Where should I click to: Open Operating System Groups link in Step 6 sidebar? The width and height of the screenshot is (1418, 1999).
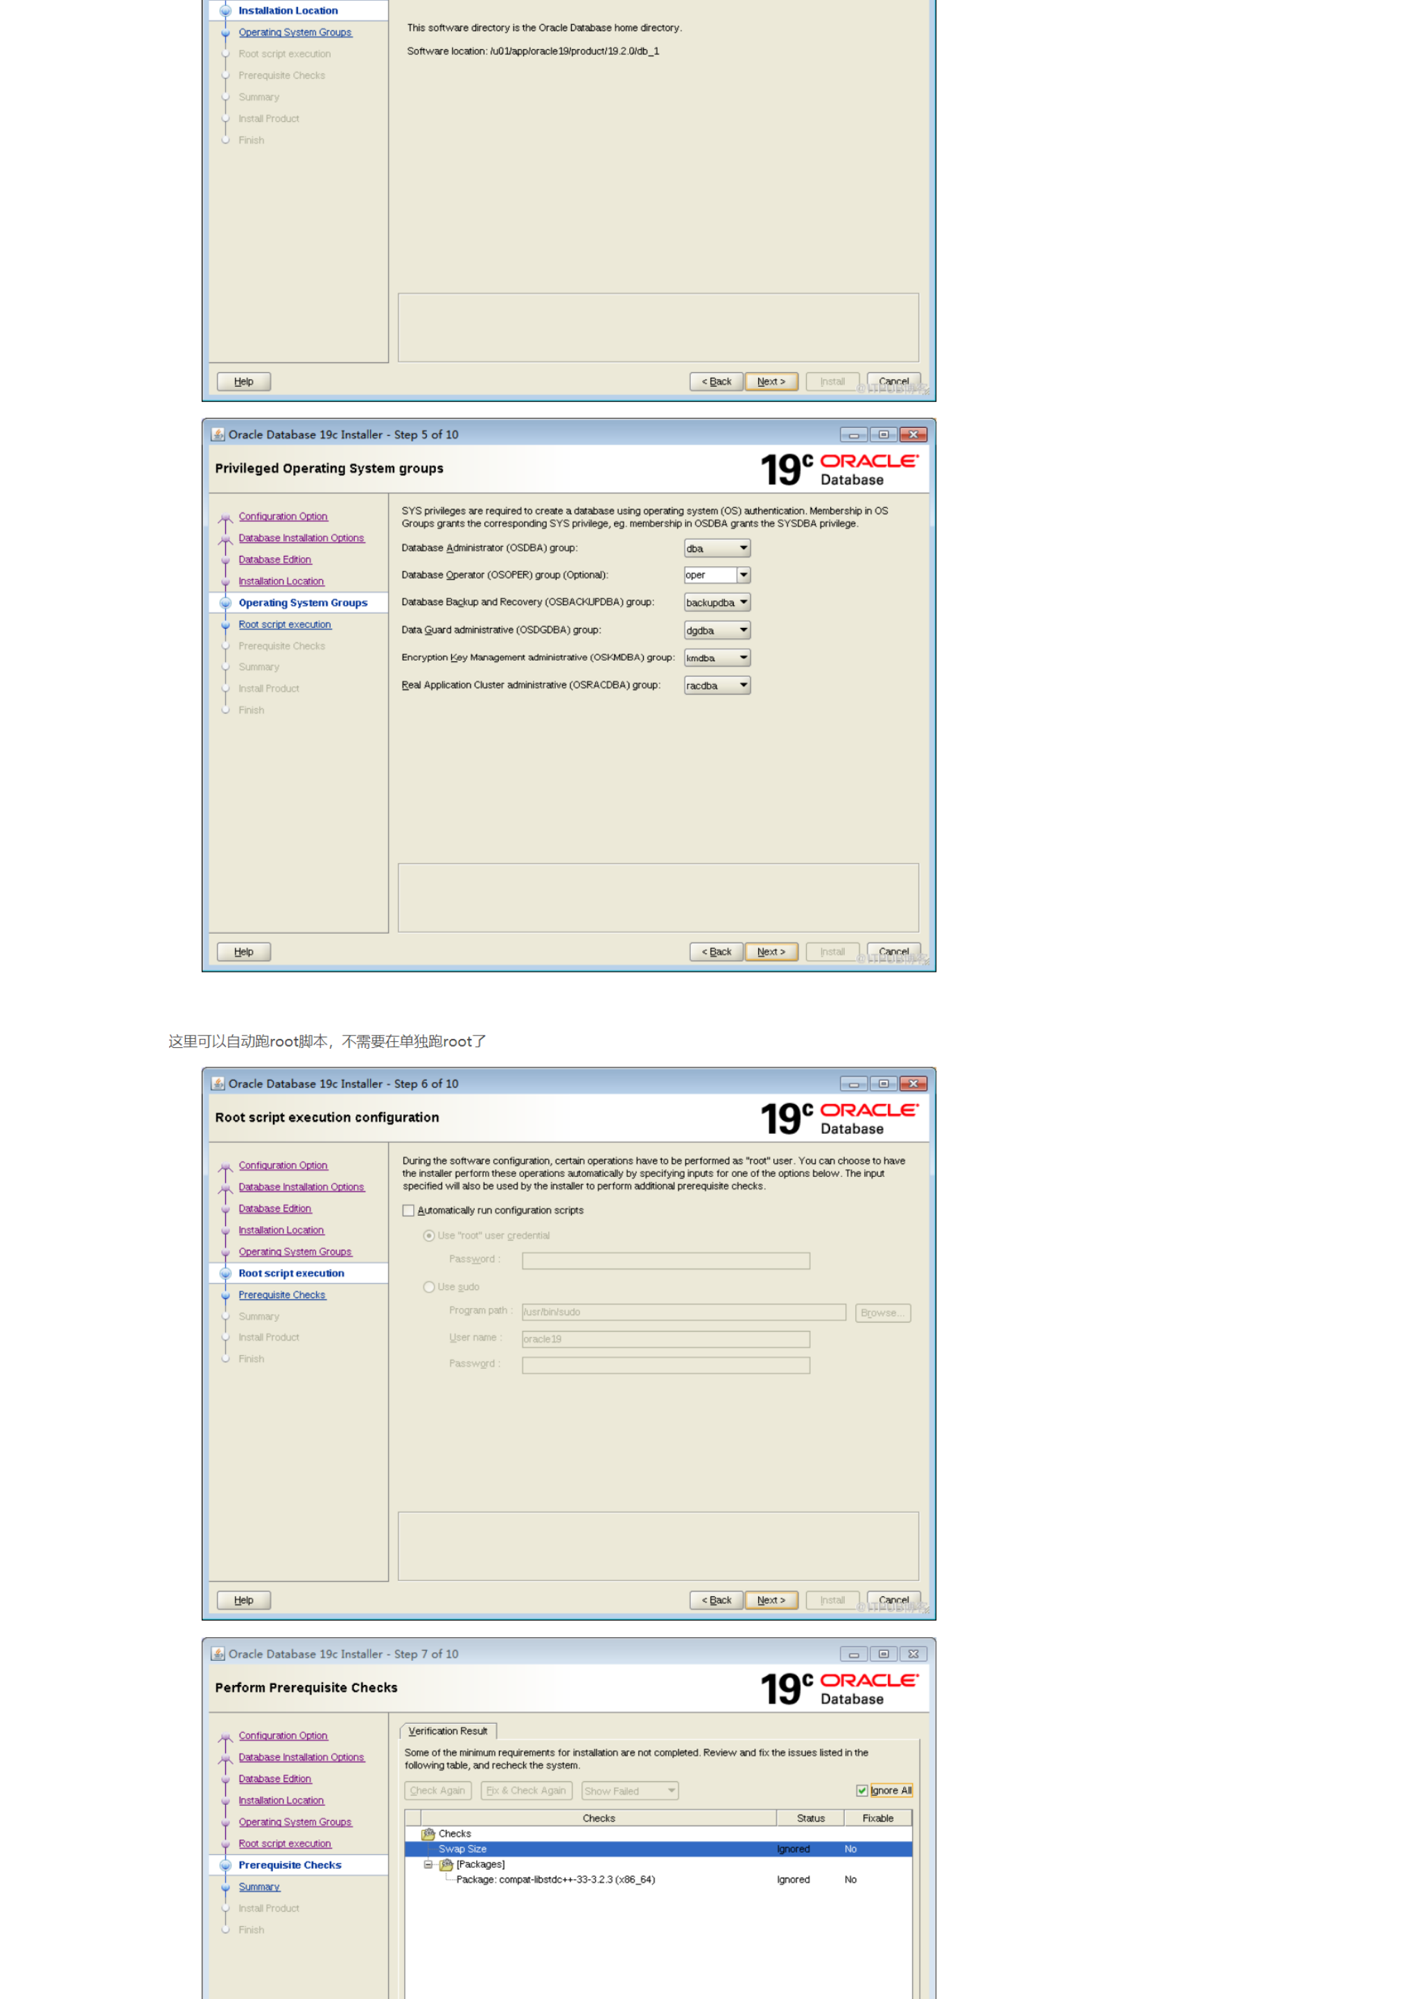click(295, 1252)
